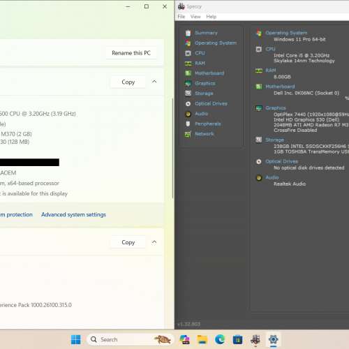Copy the device specifications
349x349 pixels.
pyautogui.click(x=128, y=82)
